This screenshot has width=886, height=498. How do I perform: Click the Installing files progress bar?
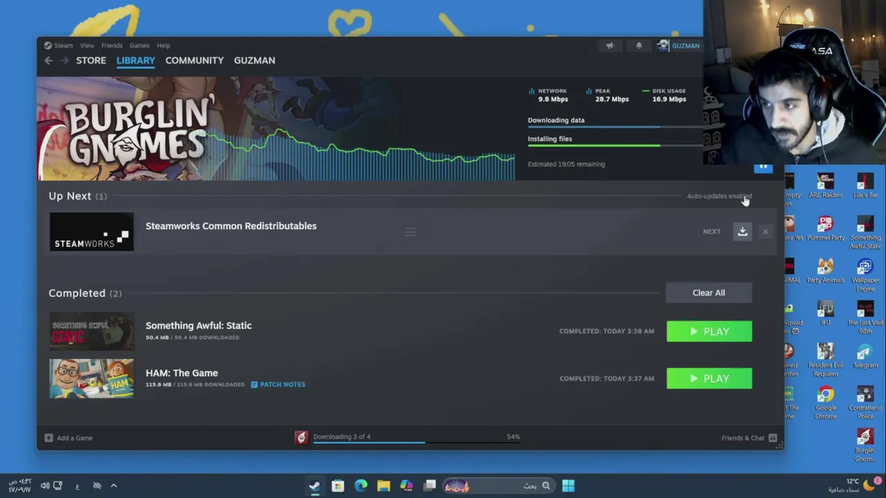pyautogui.click(x=615, y=146)
